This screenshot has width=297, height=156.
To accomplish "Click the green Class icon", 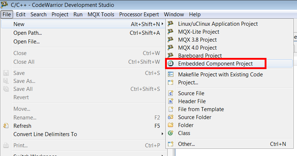I will point(170,133).
